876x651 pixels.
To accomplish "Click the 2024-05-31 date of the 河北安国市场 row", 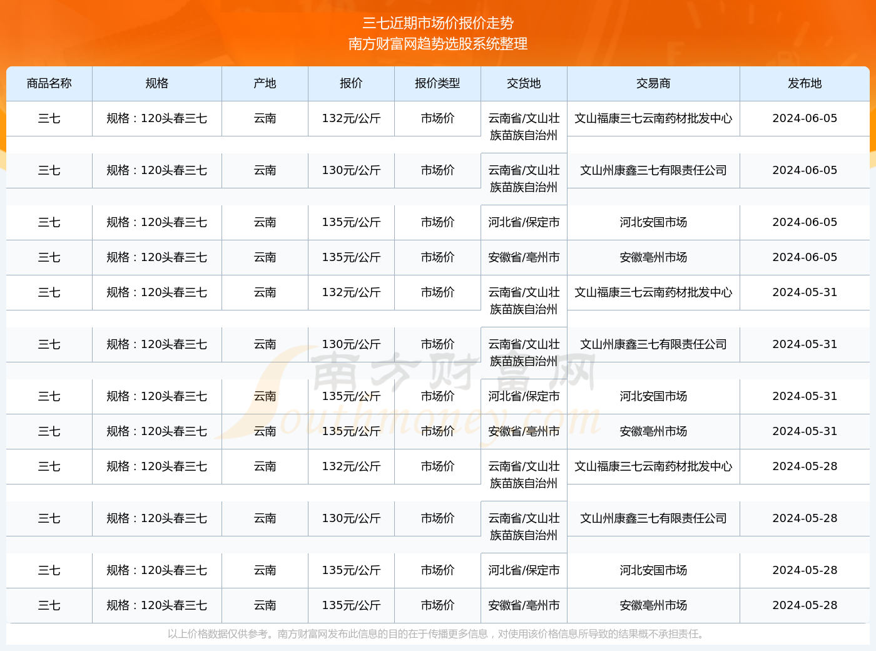I will [805, 396].
